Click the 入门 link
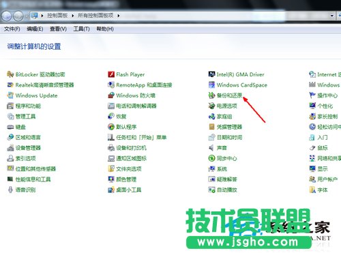This screenshot has width=341, height=253. (323, 137)
